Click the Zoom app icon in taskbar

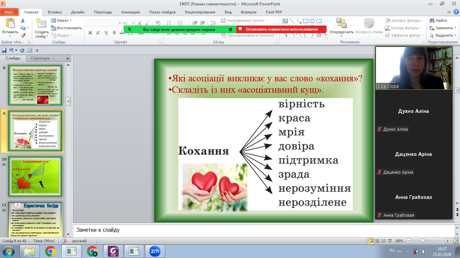[155, 251]
